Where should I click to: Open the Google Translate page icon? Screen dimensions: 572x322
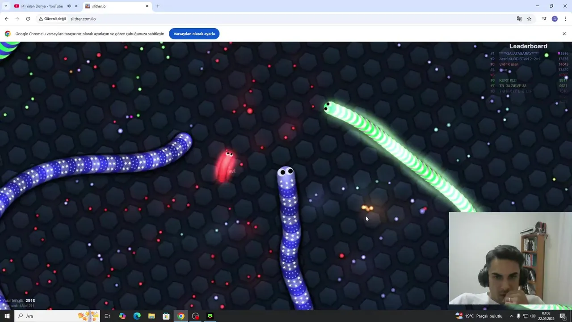point(519,19)
